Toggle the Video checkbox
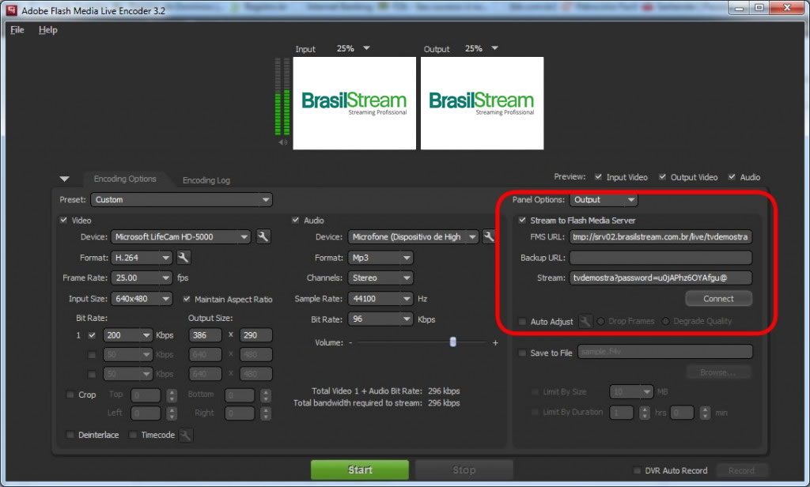This screenshot has width=810, height=487. 63,220
